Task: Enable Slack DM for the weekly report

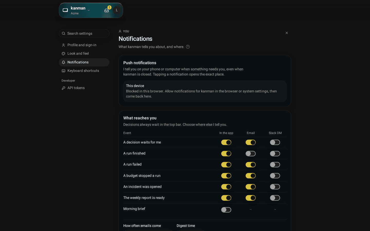Action: (x=275, y=198)
